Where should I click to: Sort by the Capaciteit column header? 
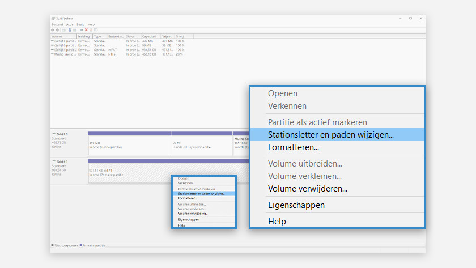[x=148, y=36]
